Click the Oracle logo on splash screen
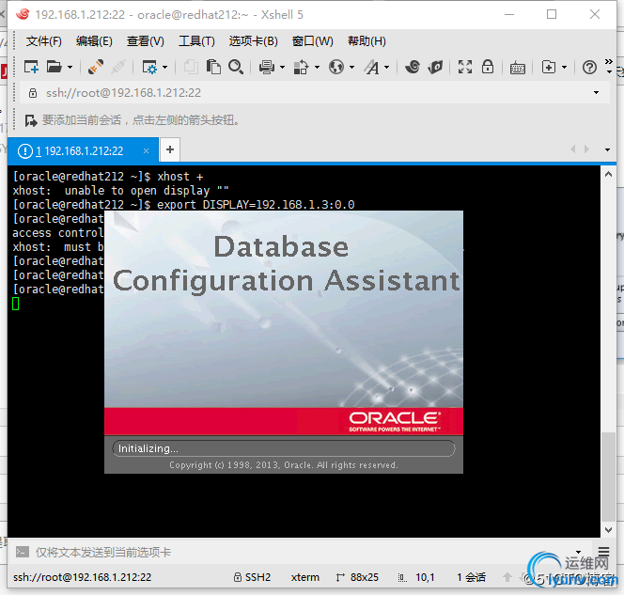624x595 pixels. tap(395, 421)
